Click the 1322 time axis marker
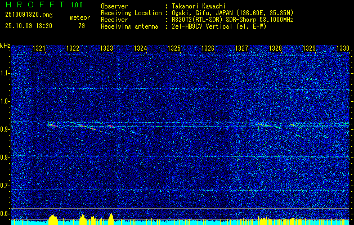354x225 pixels. (73, 48)
